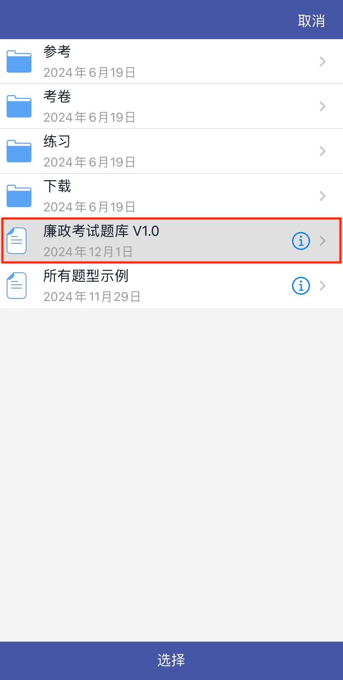343x680 pixels.
Task: Cancel with the 取消 button
Action: [312, 21]
